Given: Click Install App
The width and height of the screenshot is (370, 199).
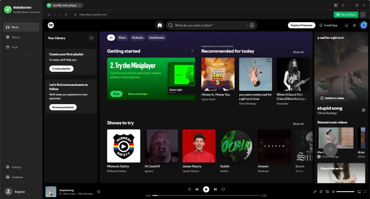Looking at the screenshot, I should click(328, 25).
